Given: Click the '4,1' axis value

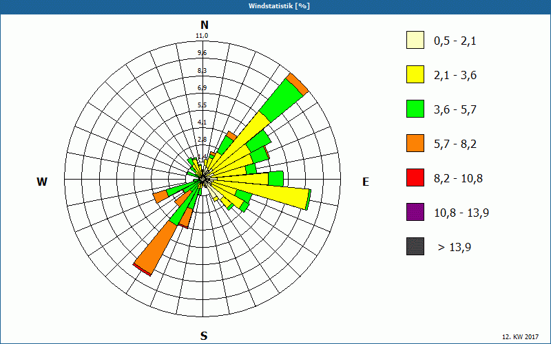Looking at the screenshot, I should [202, 122].
